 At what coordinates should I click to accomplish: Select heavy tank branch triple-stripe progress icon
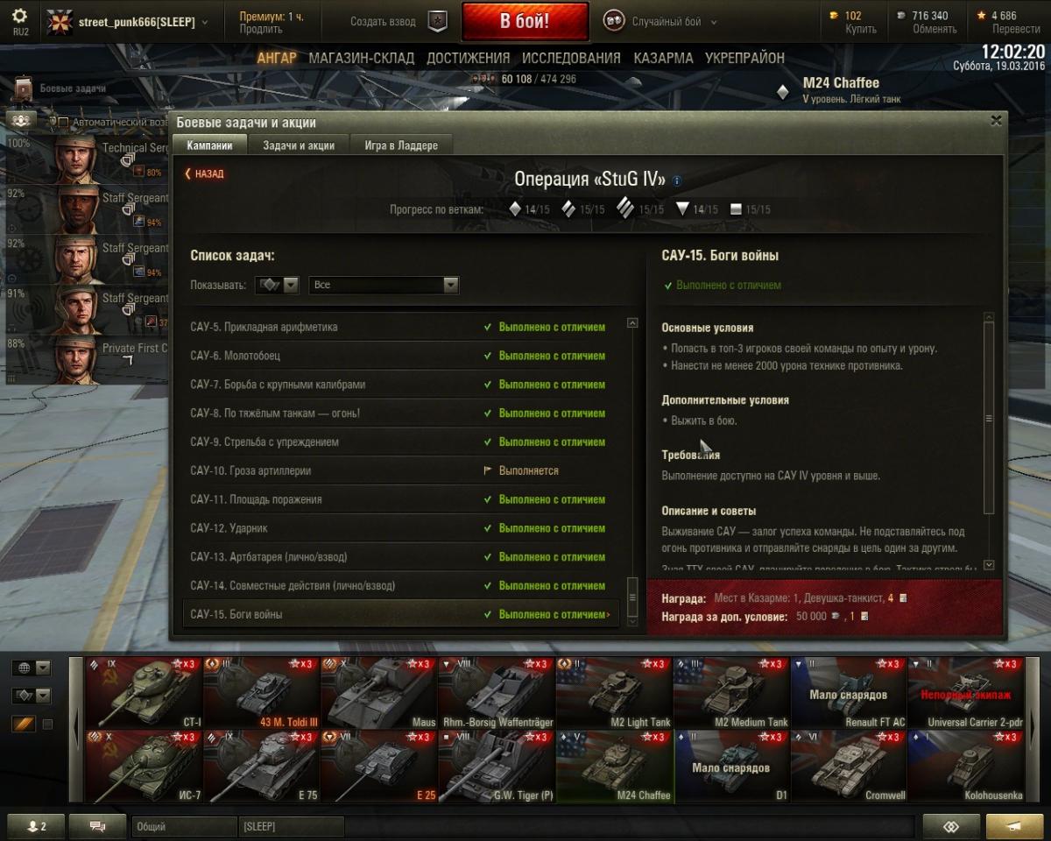tap(624, 208)
